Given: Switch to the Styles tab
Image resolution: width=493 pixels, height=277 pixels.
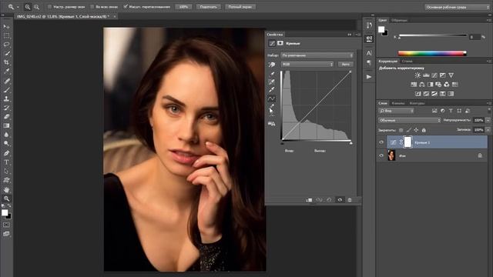Looking at the screenshot, I should click(407, 62).
